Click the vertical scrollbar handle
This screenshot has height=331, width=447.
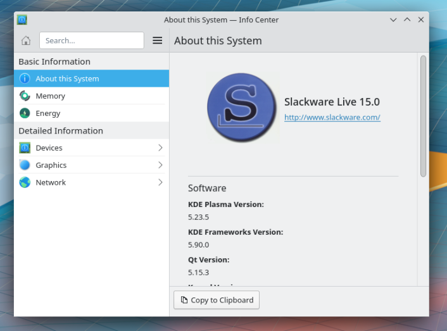423,116
